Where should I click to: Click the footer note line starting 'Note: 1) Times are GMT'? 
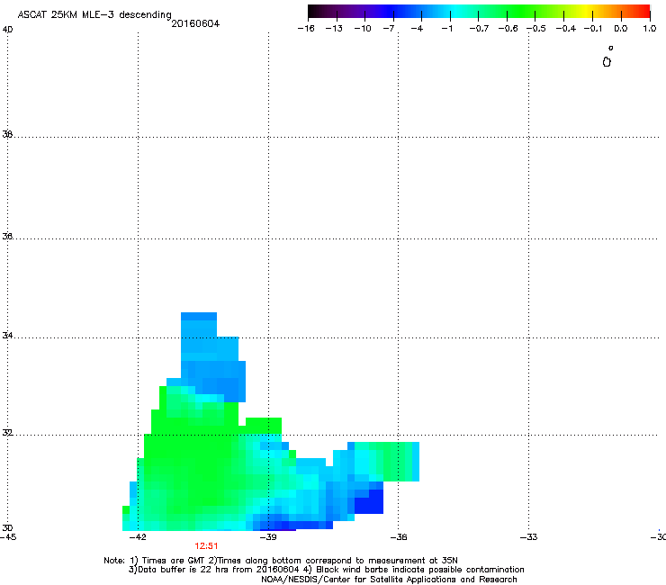281,561
